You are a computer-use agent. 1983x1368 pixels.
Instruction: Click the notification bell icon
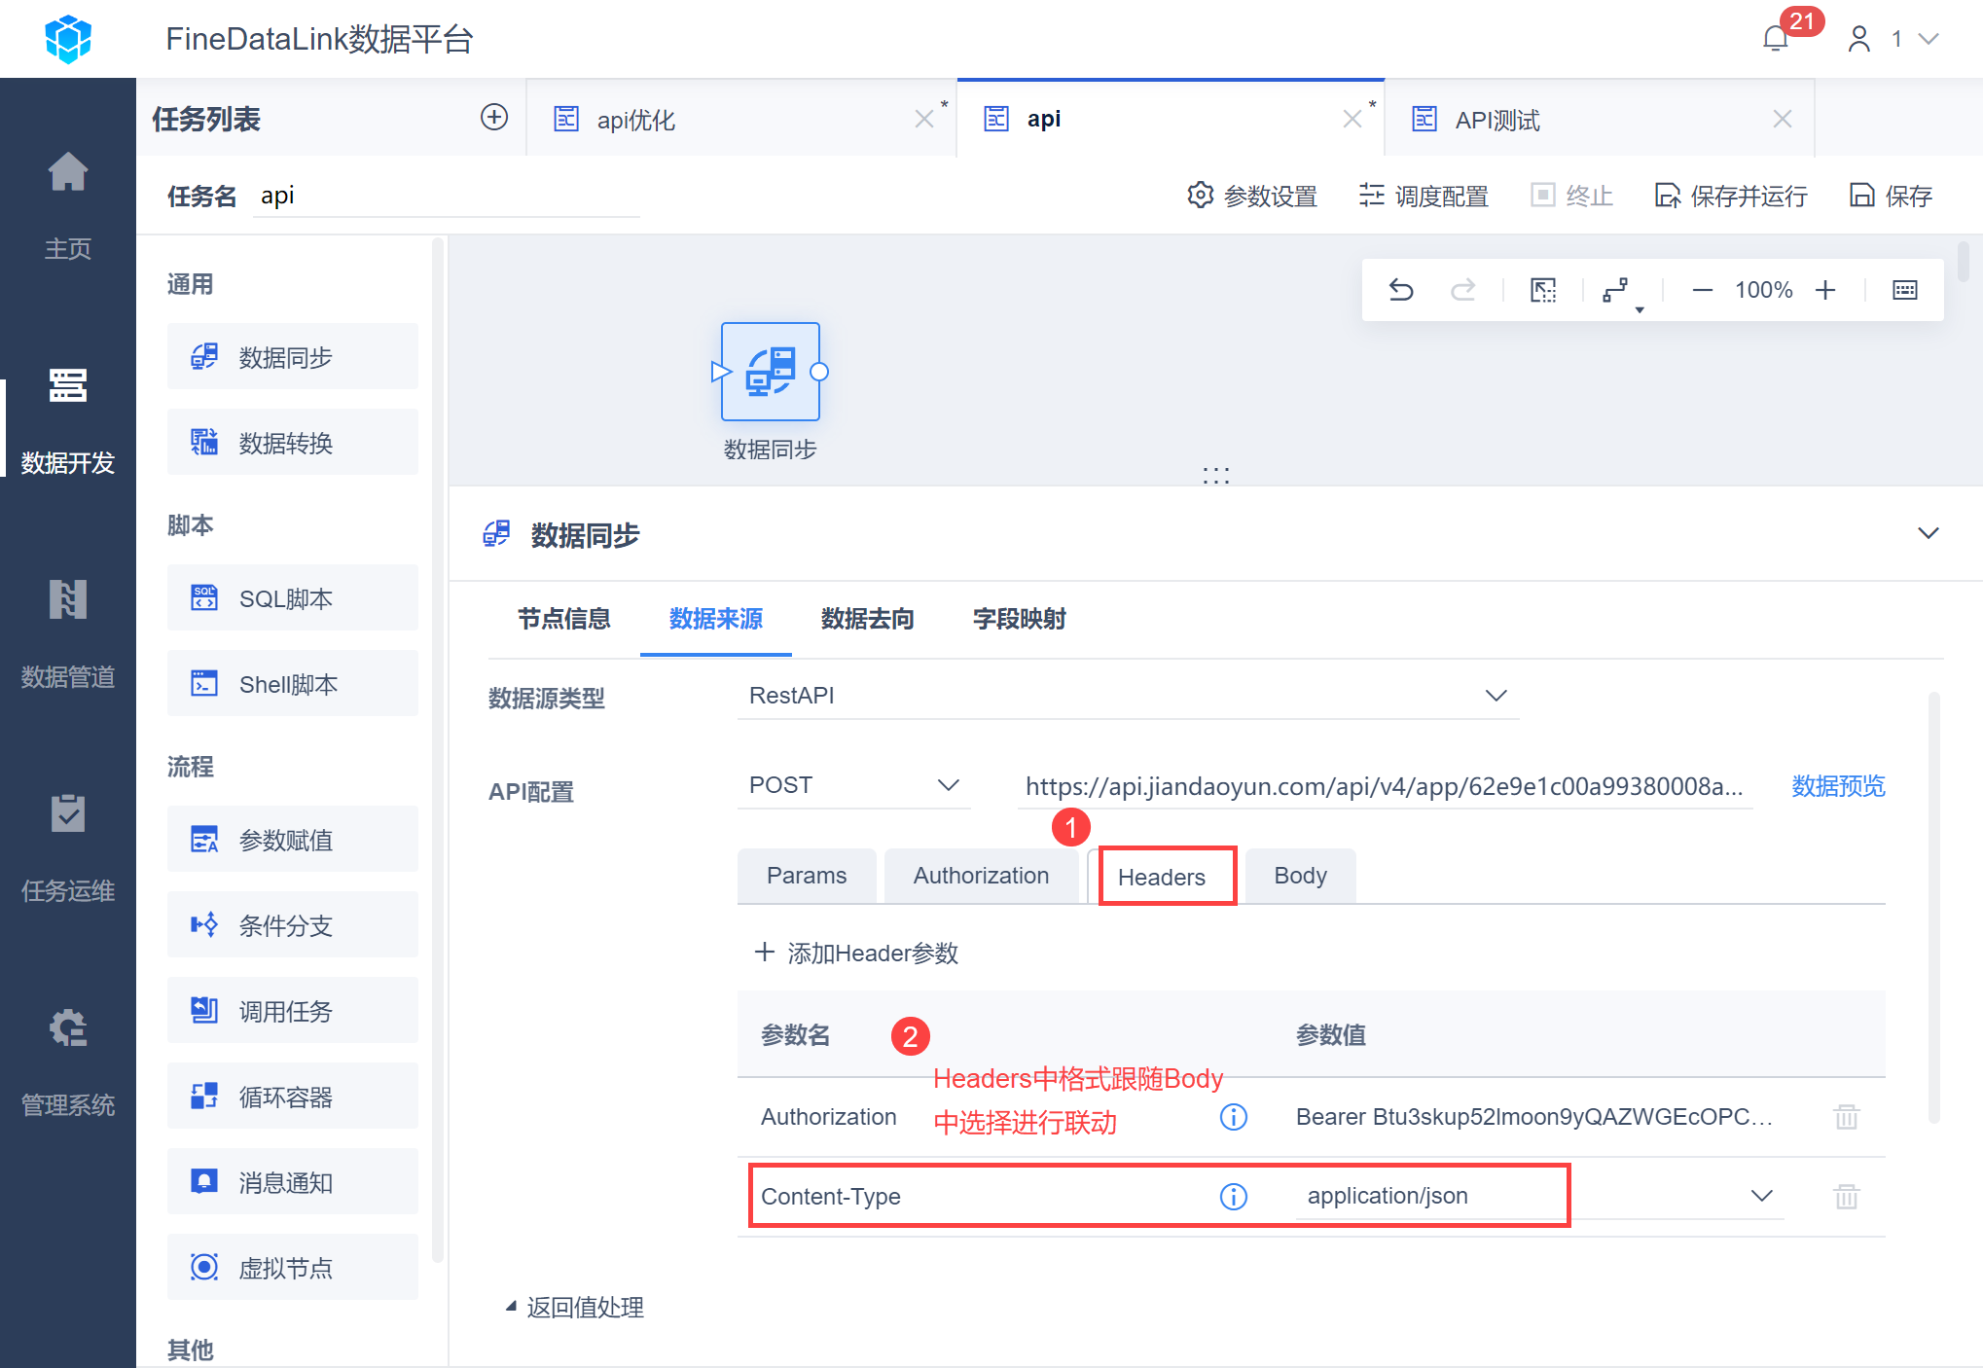tap(1776, 39)
